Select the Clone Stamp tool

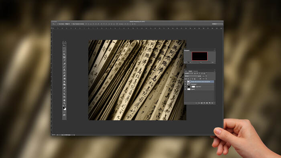point(64,69)
